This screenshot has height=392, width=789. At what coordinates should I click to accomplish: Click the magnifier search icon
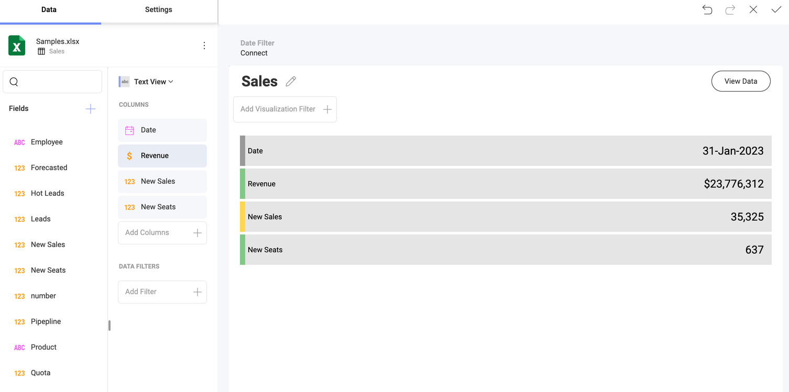(14, 82)
